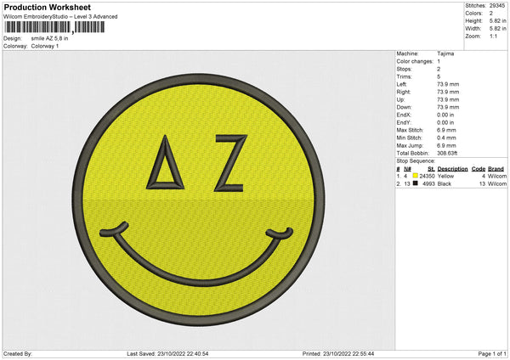
Task: Click the 'Created By:' footer label
Action: coord(18,353)
